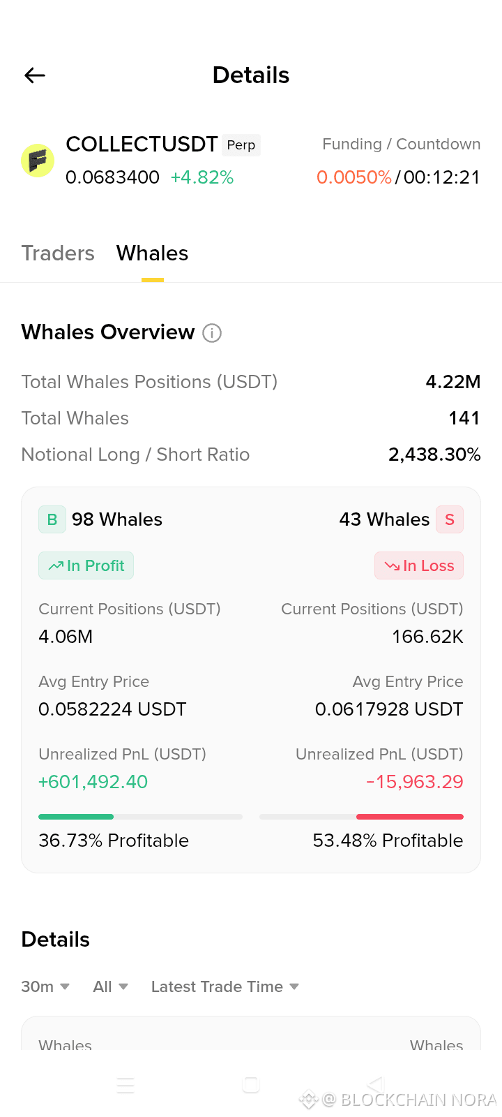Tap the COLLECTUSDT pair name
The height and width of the screenshot is (1117, 502).
pyautogui.click(x=142, y=145)
